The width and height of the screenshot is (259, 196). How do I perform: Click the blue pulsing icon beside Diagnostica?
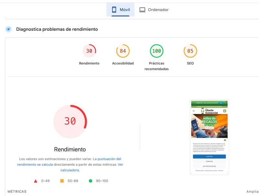coord(8,29)
